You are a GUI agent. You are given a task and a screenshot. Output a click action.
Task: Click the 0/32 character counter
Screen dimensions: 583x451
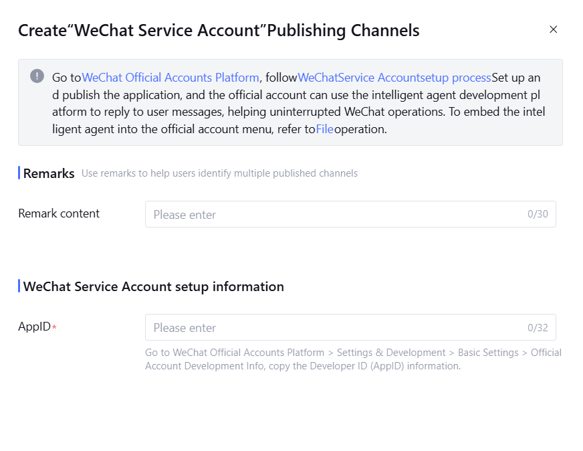point(538,327)
